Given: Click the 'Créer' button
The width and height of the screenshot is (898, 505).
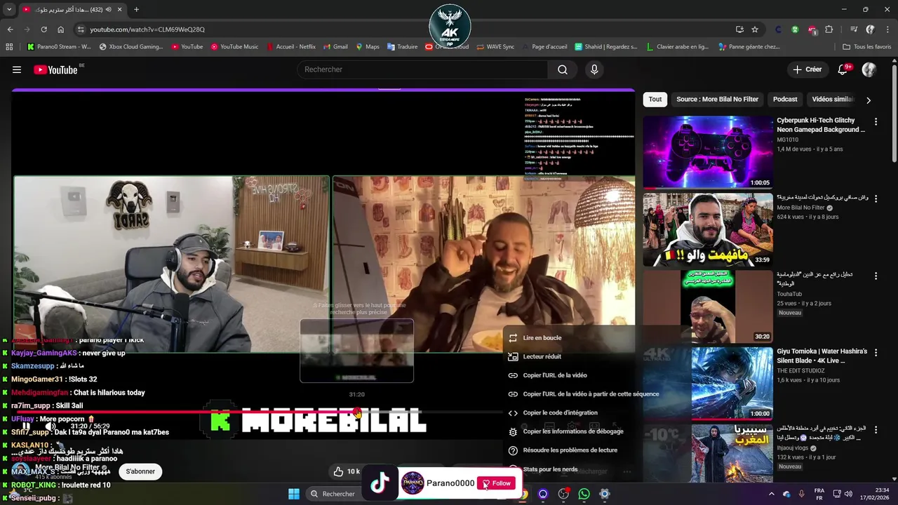Looking at the screenshot, I should pos(807,69).
